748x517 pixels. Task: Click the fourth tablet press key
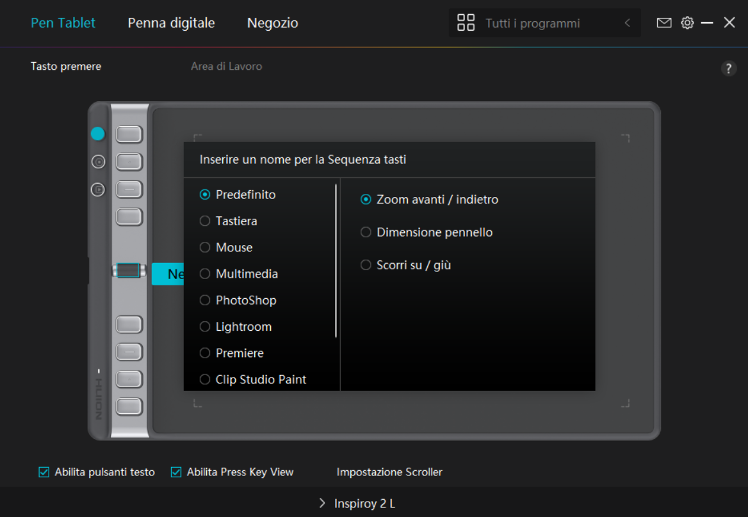click(x=129, y=217)
